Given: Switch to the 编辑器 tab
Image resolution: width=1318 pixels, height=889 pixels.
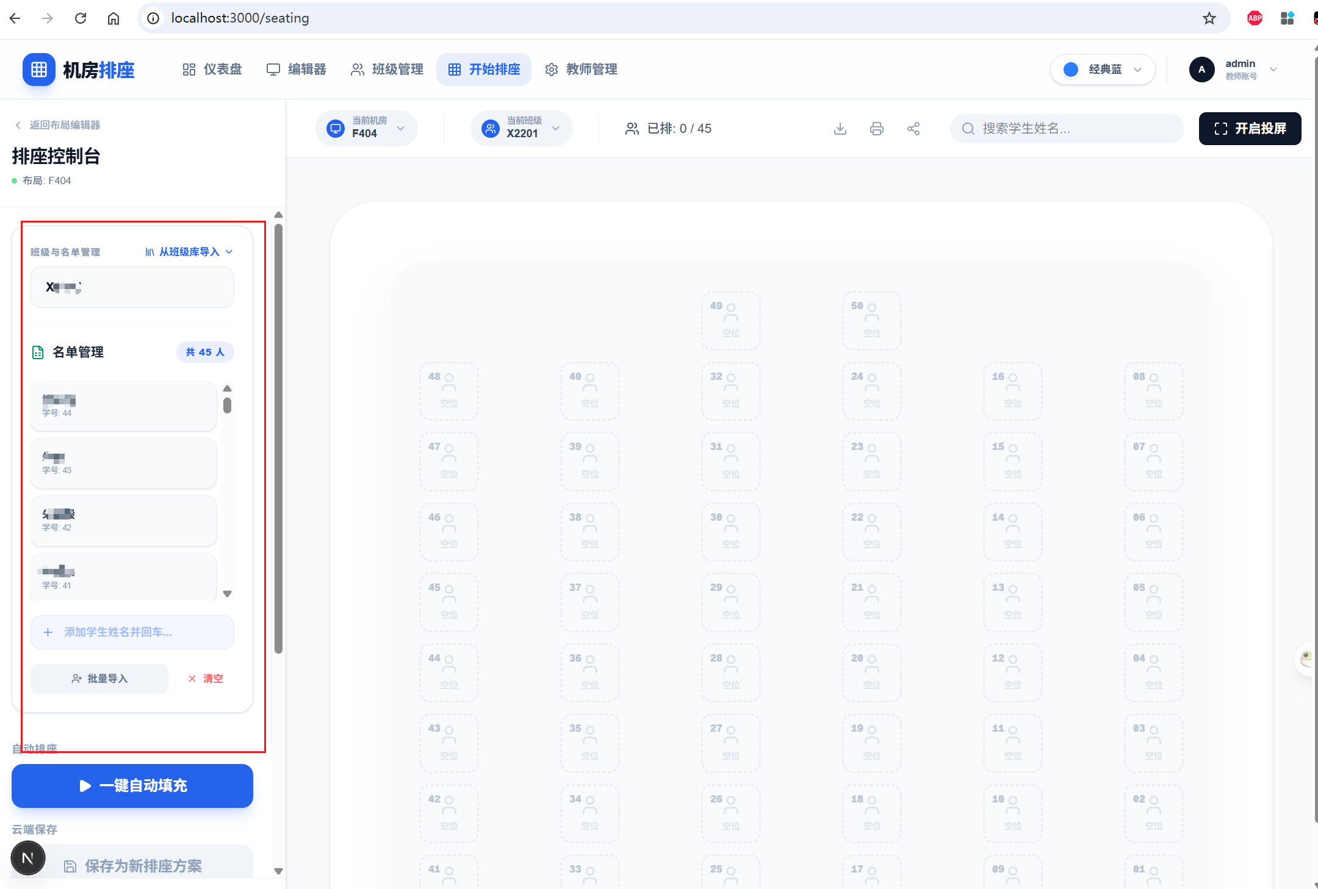Looking at the screenshot, I should pos(297,70).
